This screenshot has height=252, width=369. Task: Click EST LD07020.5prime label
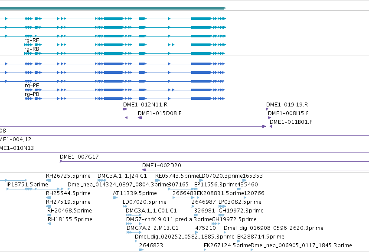tap(144, 202)
